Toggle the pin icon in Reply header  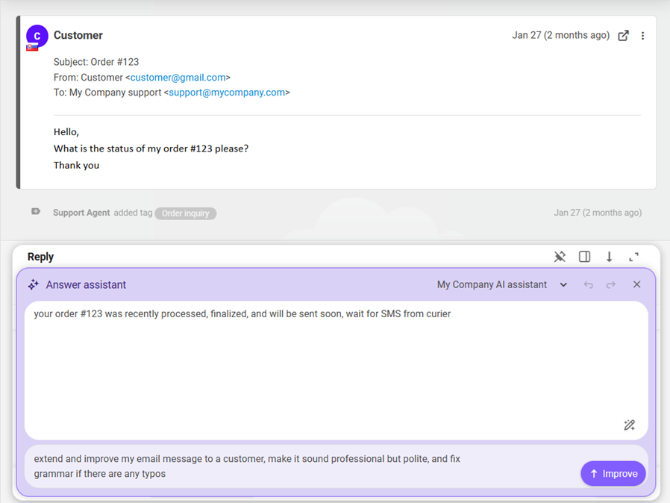[560, 257]
